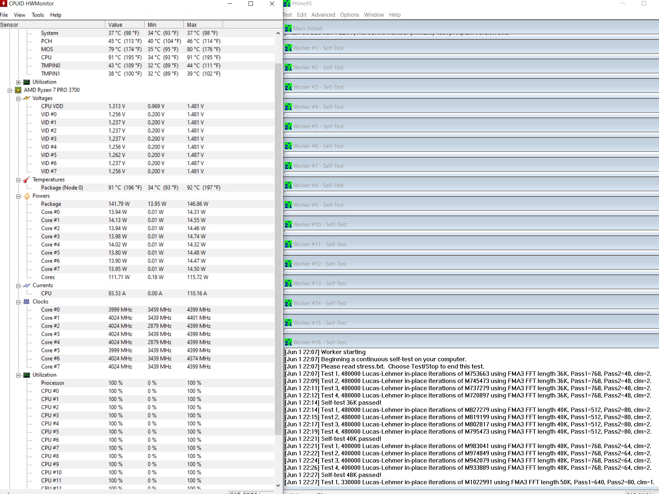Screen dimensions: 659x494
Task: Click the Worker #1 window icon
Action: pyautogui.click(x=288, y=48)
